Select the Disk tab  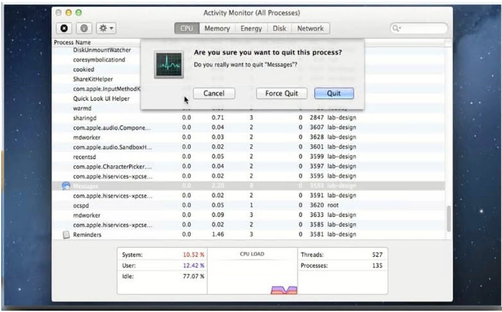[280, 29]
